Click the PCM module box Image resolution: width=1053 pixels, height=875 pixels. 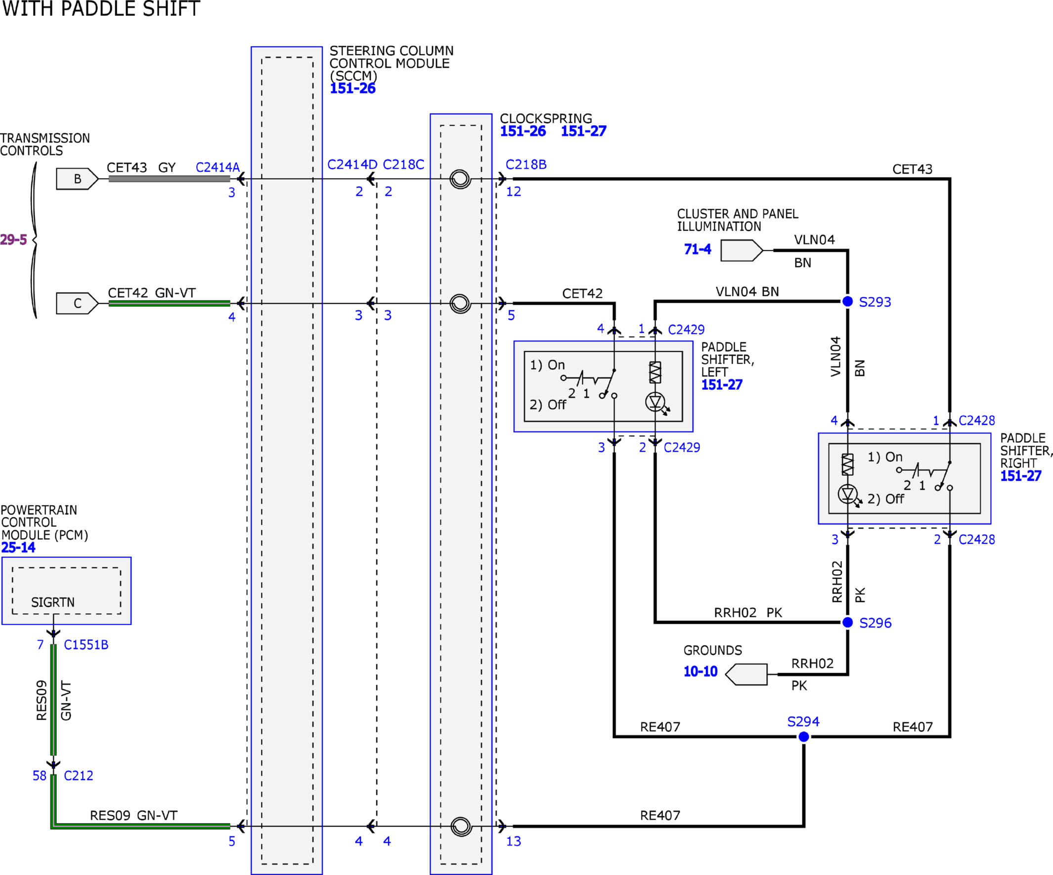click(x=66, y=591)
